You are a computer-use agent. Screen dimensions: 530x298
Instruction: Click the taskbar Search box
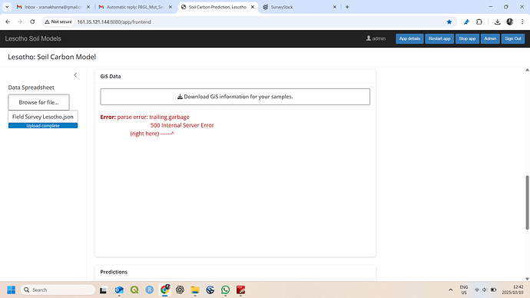[58, 290]
